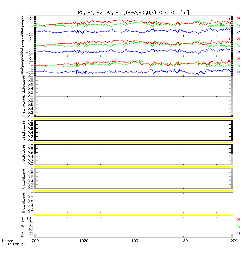Click the '1200' time axis label
The height and width of the screenshot is (266, 250).
pos(233,241)
